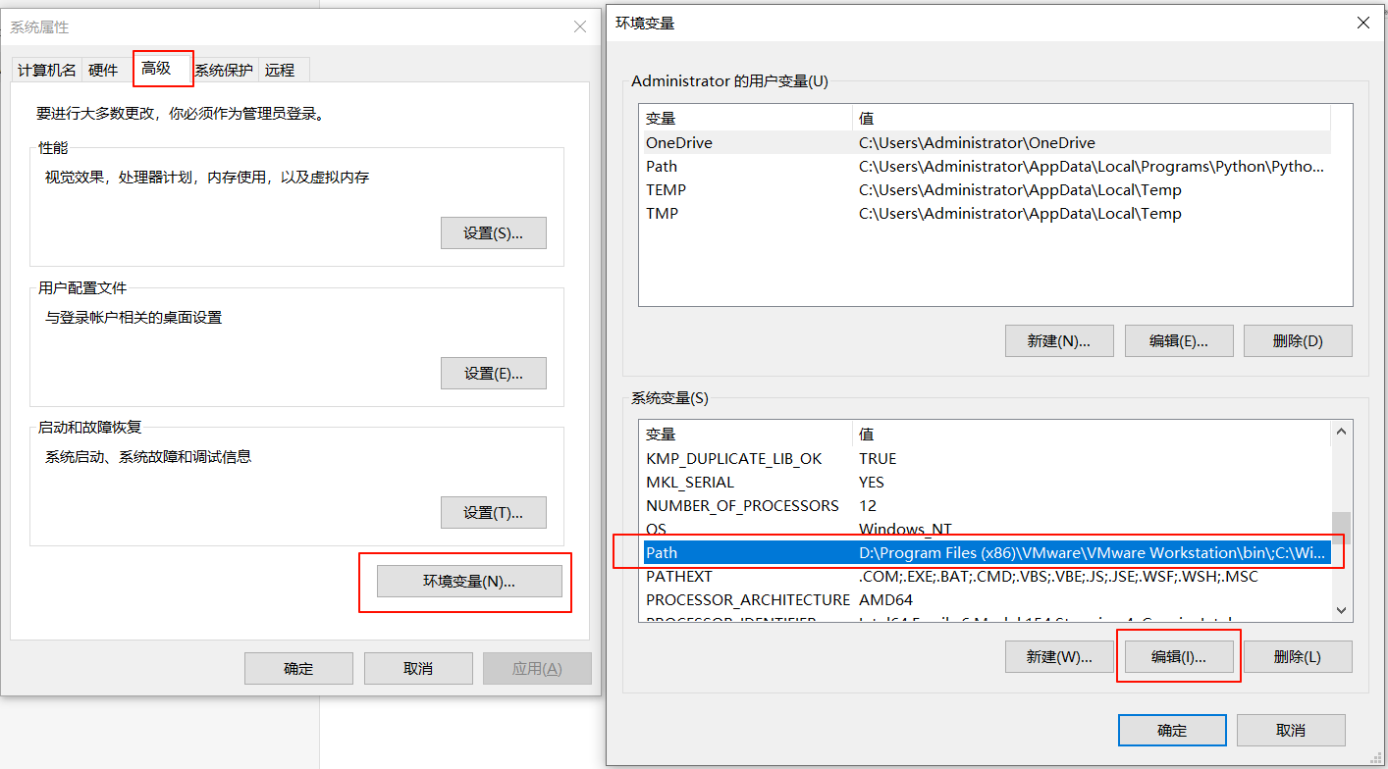Screen dimensions: 1388x769
Task: Click 应用(A) in 系统属性 dialog
Action: (x=537, y=668)
